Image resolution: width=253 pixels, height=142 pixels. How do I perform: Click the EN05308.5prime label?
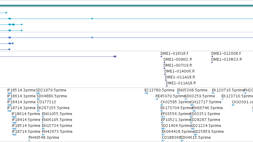pos(192,90)
